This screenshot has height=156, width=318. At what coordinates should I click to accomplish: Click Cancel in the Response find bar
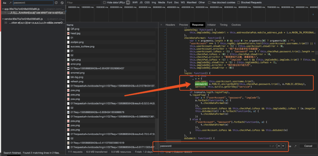(308, 146)
